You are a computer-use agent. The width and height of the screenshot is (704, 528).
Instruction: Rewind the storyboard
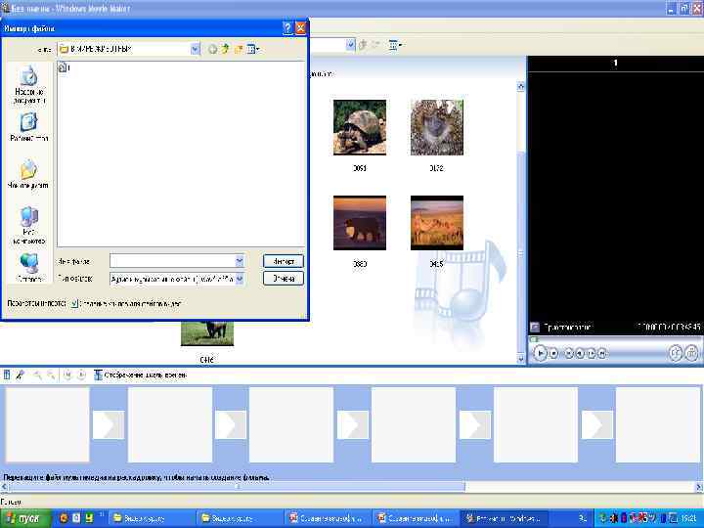click(x=67, y=374)
